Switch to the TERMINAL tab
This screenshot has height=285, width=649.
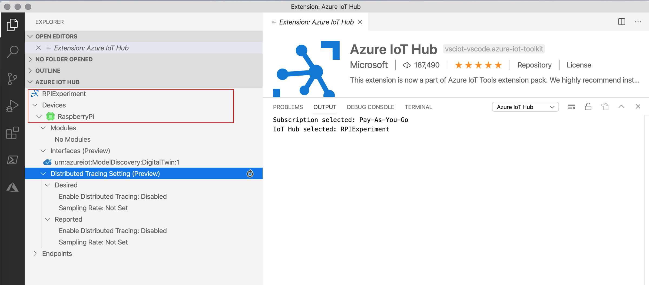pyautogui.click(x=418, y=107)
